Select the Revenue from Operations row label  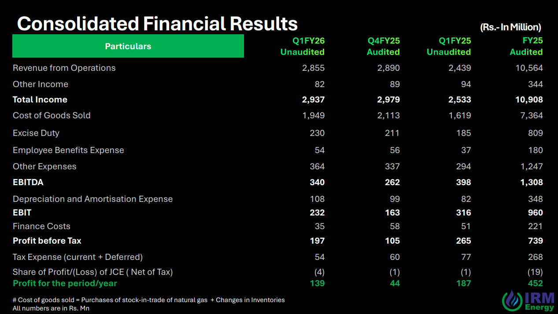pyautogui.click(x=64, y=68)
